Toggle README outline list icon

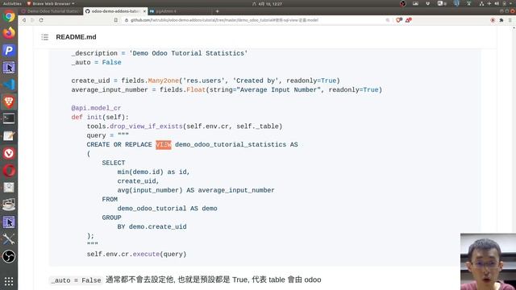pos(45,37)
